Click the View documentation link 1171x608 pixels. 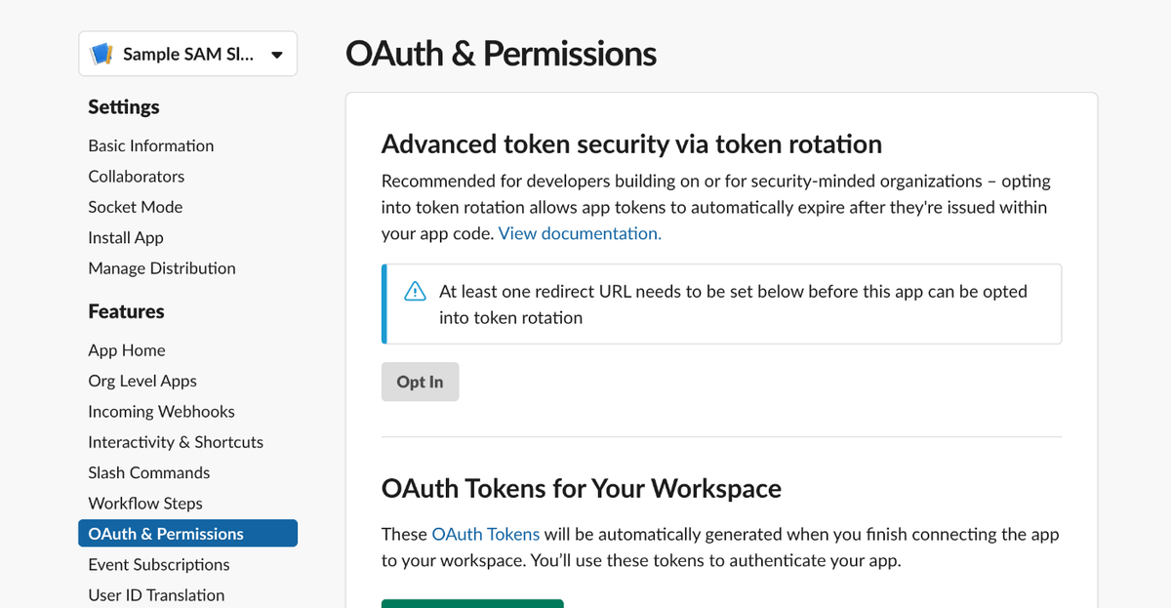tap(580, 233)
